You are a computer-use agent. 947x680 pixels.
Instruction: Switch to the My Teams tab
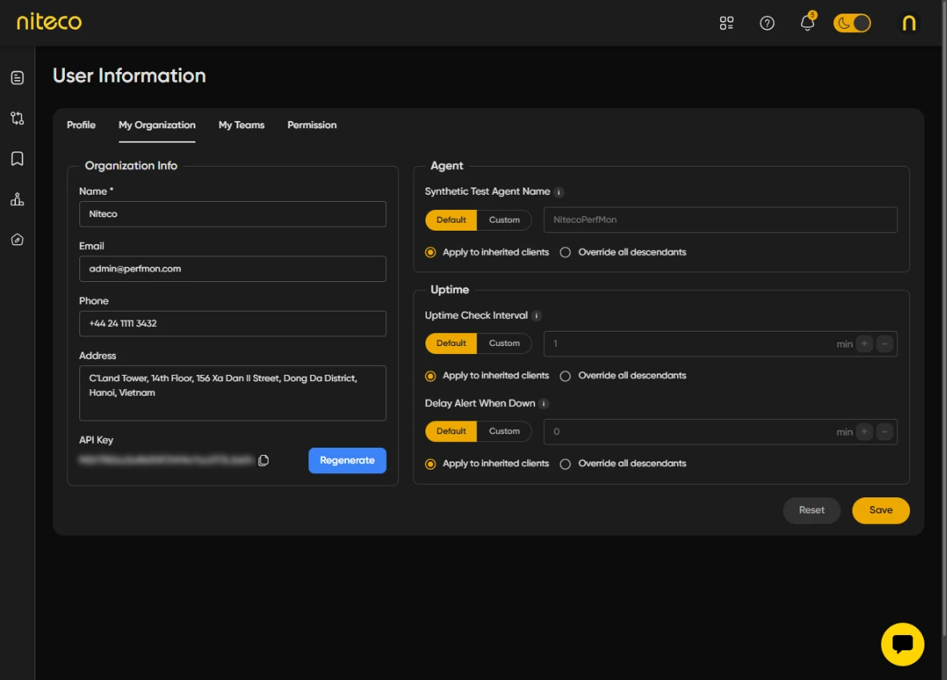point(241,125)
